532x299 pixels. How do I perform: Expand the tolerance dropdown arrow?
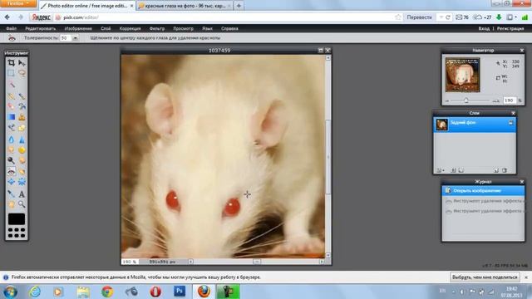(x=76, y=38)
